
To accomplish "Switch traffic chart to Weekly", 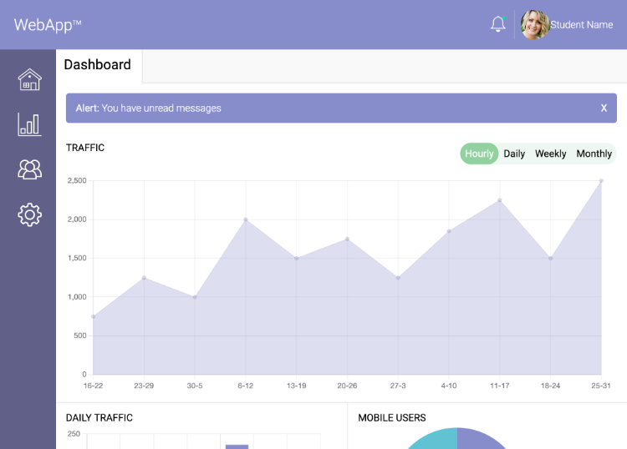I will pyautogui.click(x=551, y=154).
